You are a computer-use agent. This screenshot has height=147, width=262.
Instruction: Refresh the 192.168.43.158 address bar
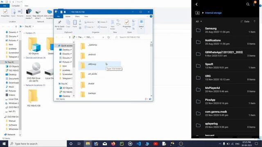(x=108, y=37)
